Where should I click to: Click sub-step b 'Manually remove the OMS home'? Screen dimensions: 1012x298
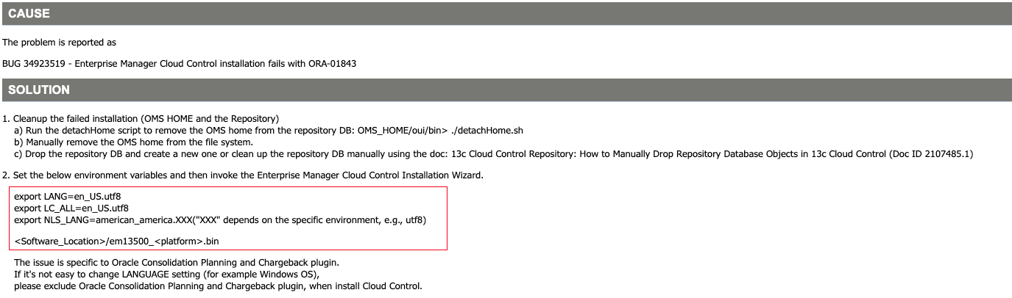click(132, 142)
